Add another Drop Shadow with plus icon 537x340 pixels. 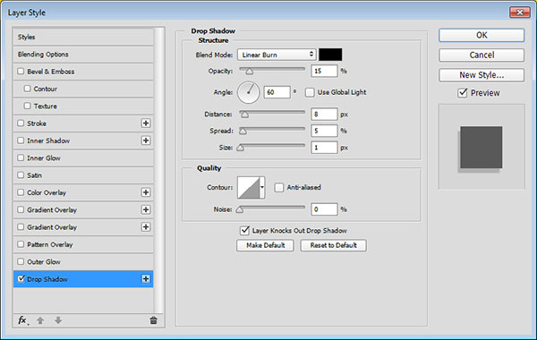coord(146,279)
